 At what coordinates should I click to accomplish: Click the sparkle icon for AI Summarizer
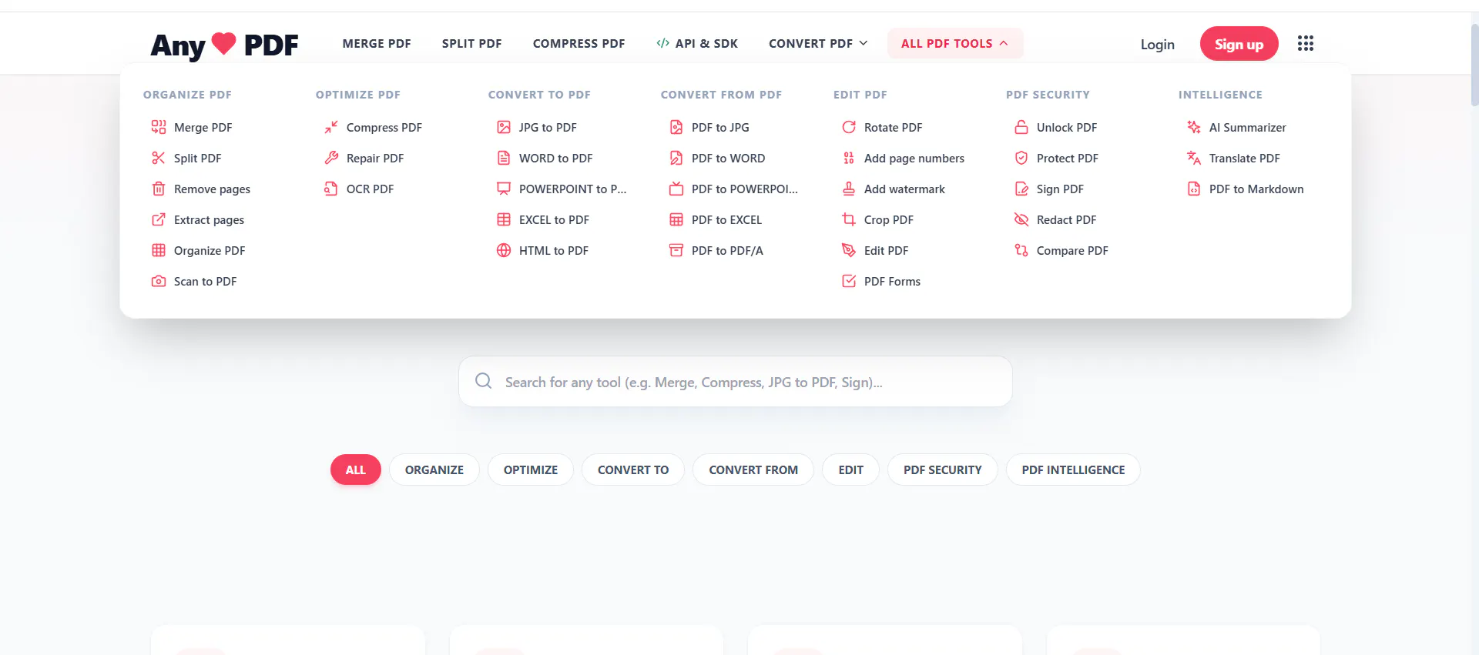coord(1194,127)
